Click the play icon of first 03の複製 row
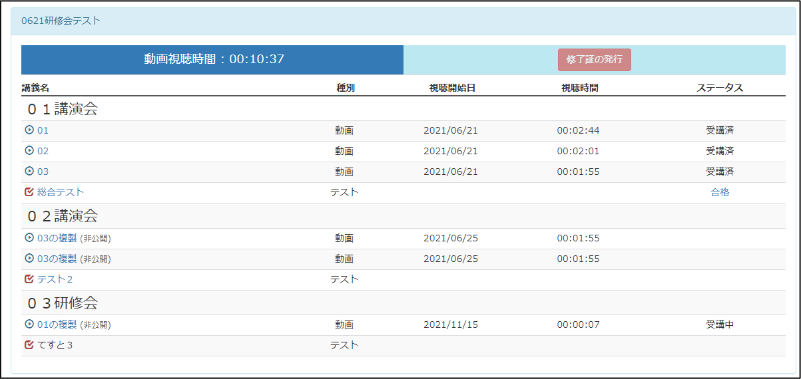Image resolution: width=801 pixels, height=379 pixels. pyautogui.click(x=29, y=238)
